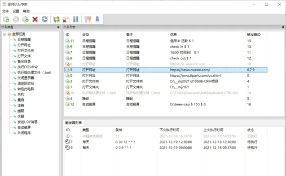
Task: Switch to the 触发器列表 tab
Action: click(x=73, y=123)
